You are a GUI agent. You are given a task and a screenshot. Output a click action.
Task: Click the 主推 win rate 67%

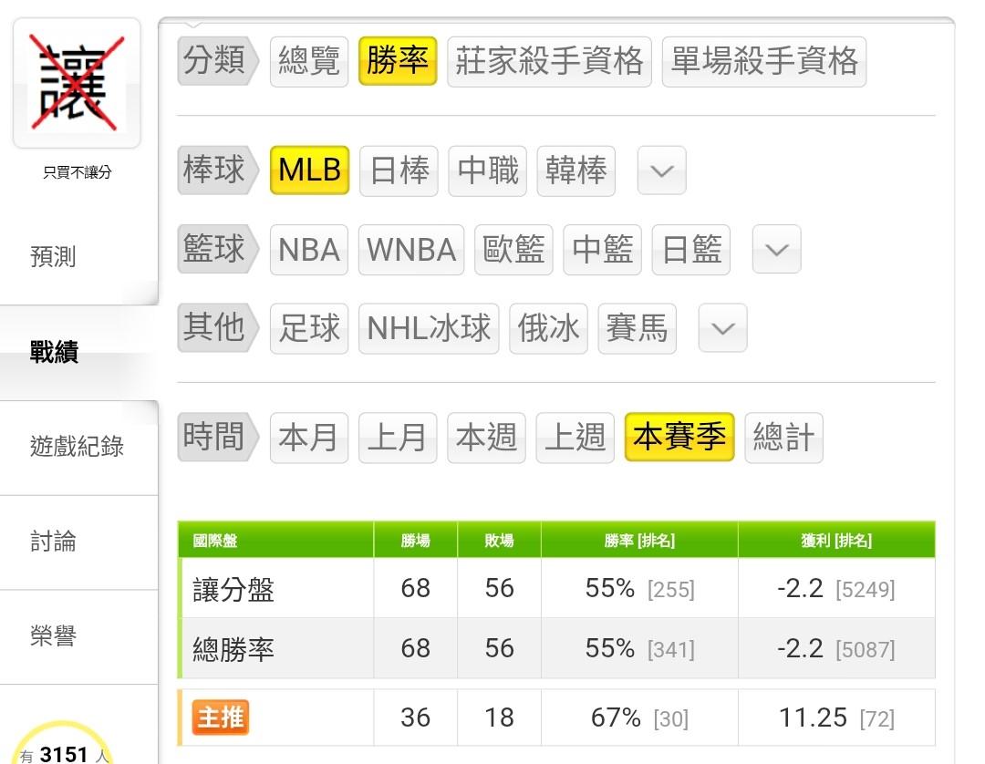click(x=616, y=718)
